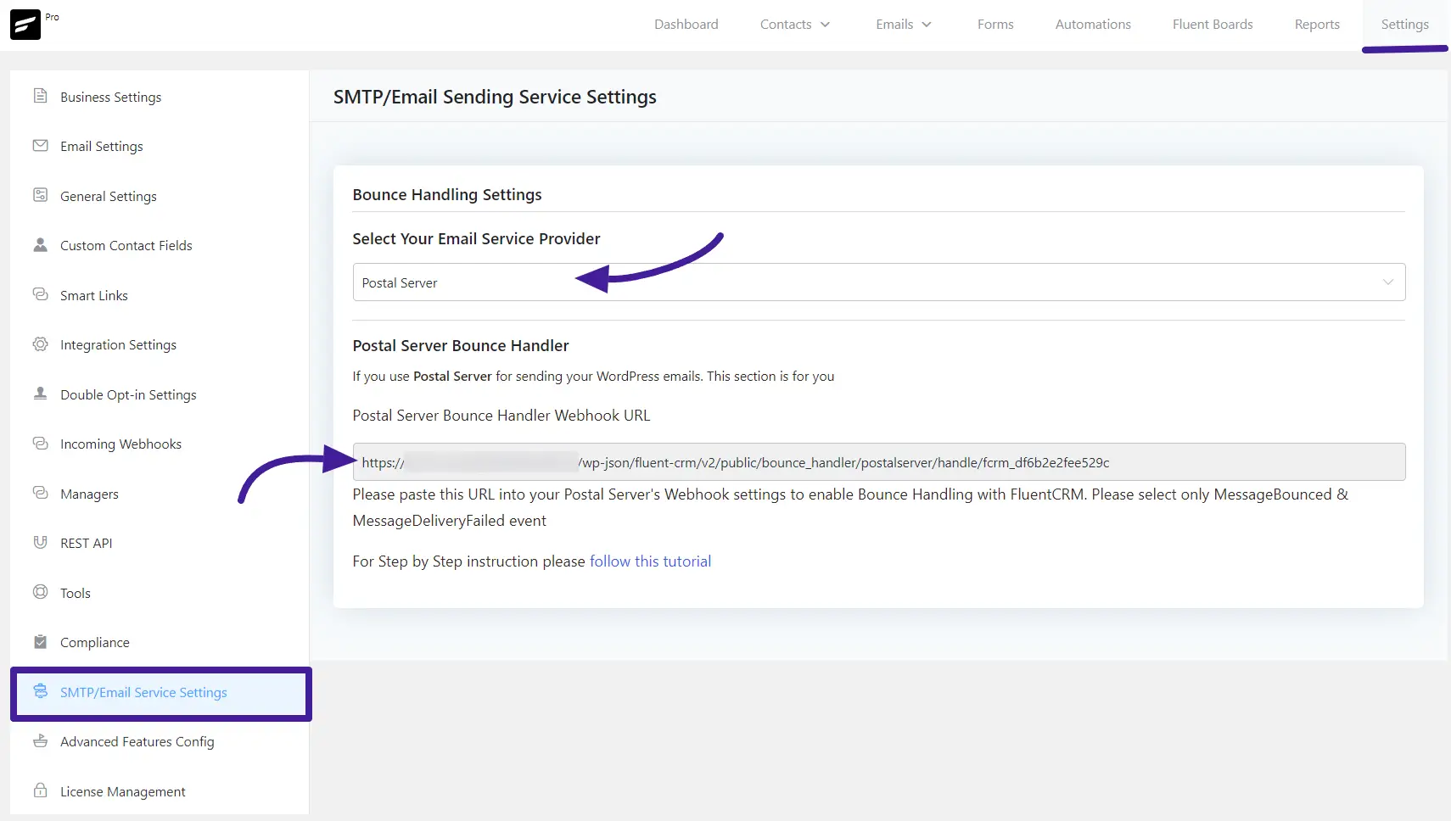1451x821 pixels.
Task: Click the 'follow this tutorial' link
Action: (x=650, y=561)
